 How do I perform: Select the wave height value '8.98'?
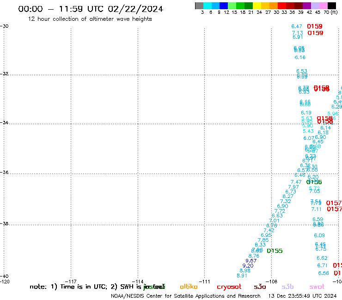[245, 270]
